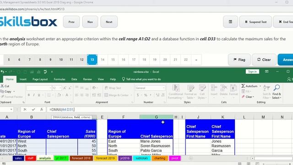Select column G header
This screenshot has height=165, width=293.
click(x=156, y=117)
